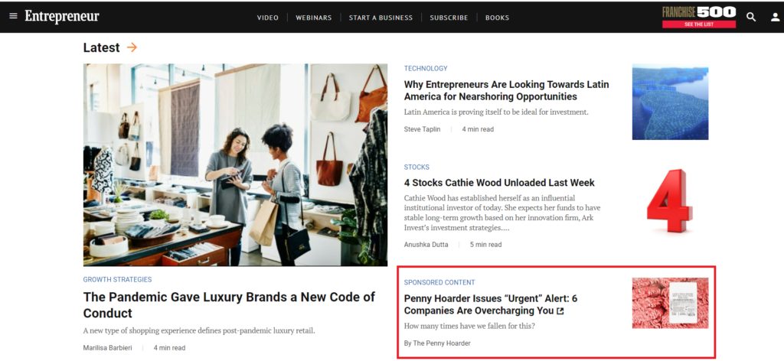This screenshot has width=784, height=361.
Task: Open Books navigation item
Action: [497, 18]
